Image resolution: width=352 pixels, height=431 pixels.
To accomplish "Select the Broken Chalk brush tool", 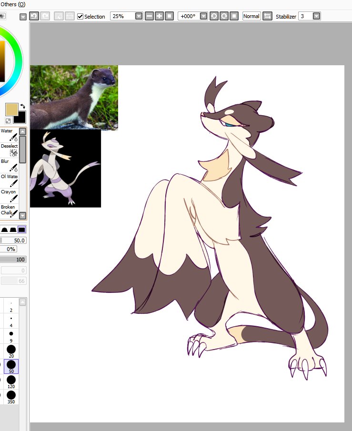I will pos(10,211).
